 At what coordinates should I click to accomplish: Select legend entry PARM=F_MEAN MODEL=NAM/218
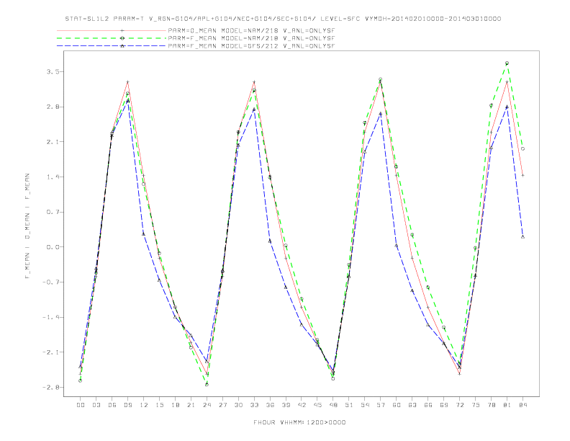[x=251, y=38]
